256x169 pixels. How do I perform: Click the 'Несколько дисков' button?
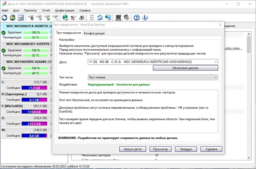coord(186,68)
